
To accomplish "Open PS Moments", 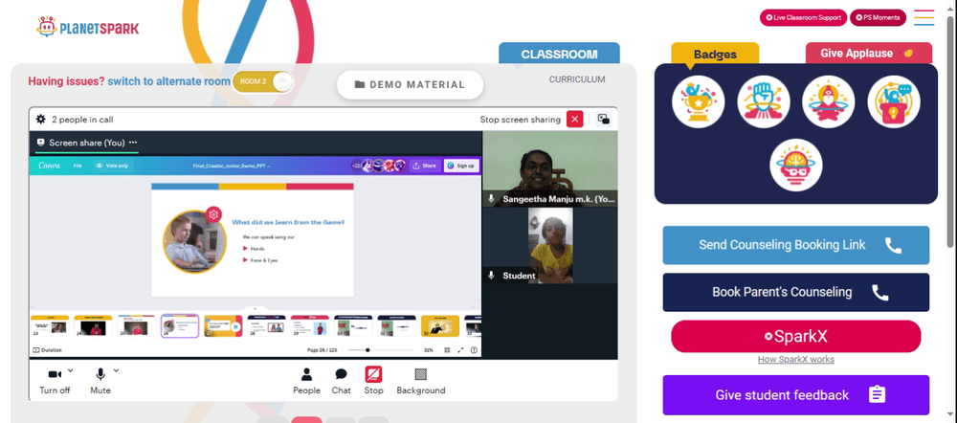I will tap(878, 17).
